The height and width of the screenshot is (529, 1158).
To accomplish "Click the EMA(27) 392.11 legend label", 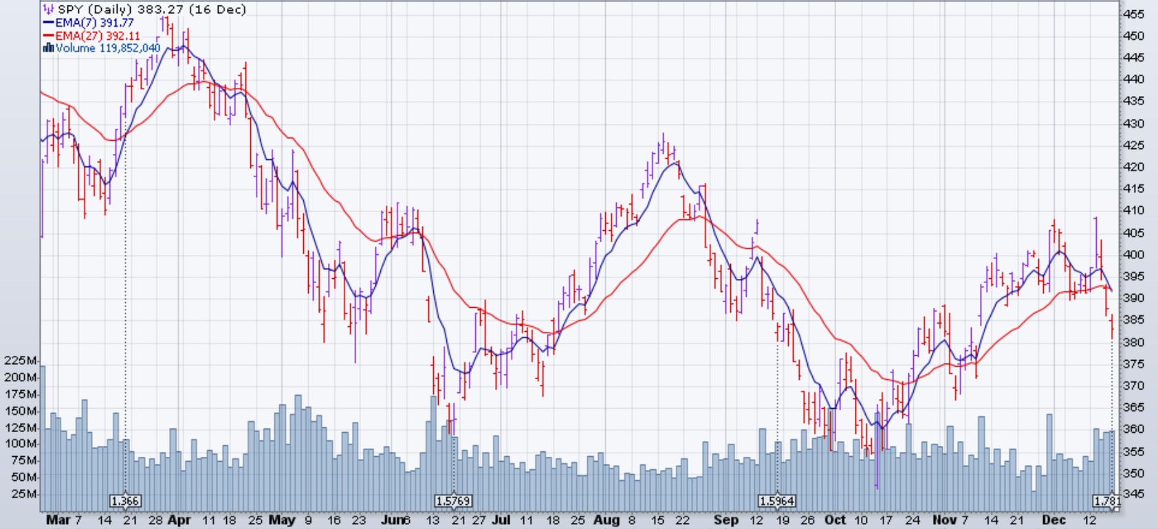I will 98,36.
